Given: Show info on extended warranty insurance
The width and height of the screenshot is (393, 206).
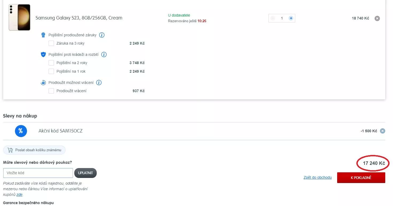Looking at the screenshot, I should (102, 35).
